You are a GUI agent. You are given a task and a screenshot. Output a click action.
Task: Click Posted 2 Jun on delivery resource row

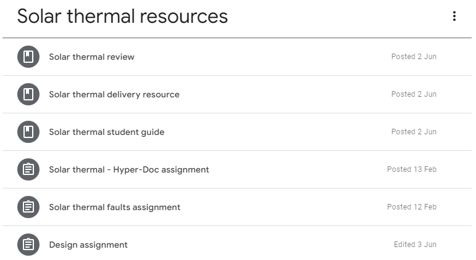(414, 94)
